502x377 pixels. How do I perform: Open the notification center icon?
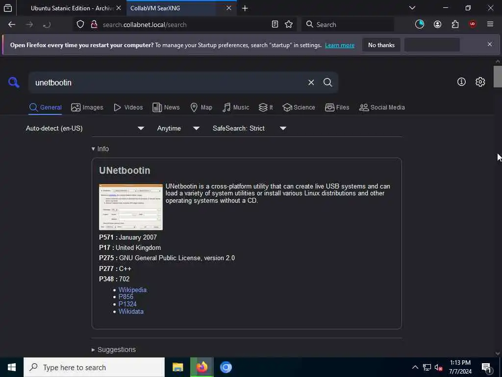pos(487,367)
